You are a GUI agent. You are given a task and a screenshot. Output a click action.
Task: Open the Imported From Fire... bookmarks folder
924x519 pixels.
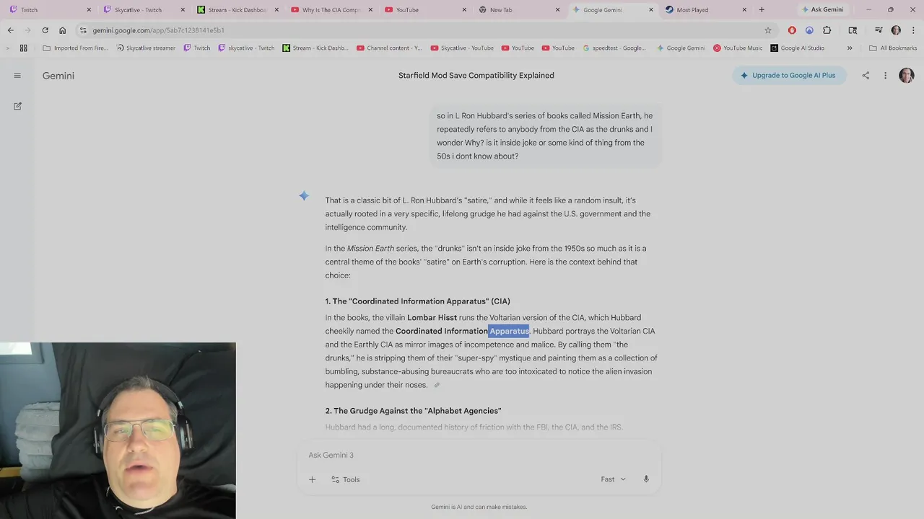point(75,48)
